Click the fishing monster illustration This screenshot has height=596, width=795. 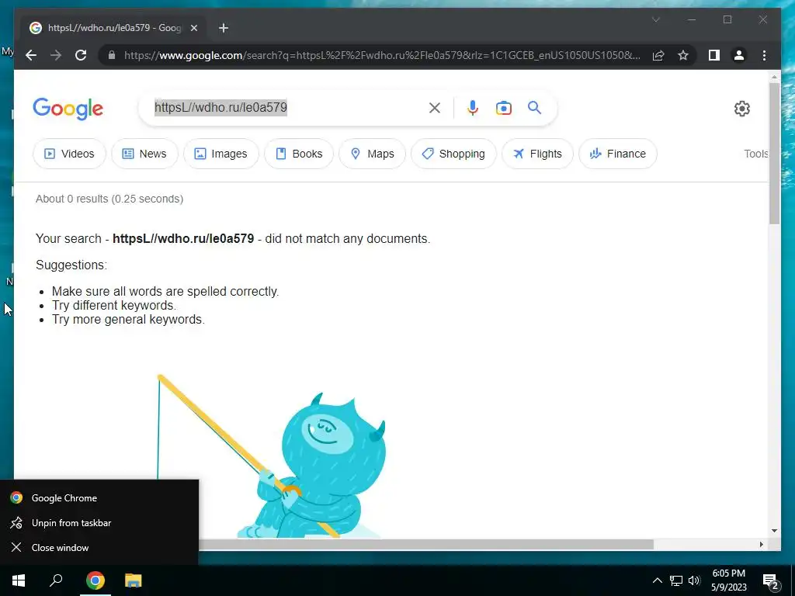point(271,456)
